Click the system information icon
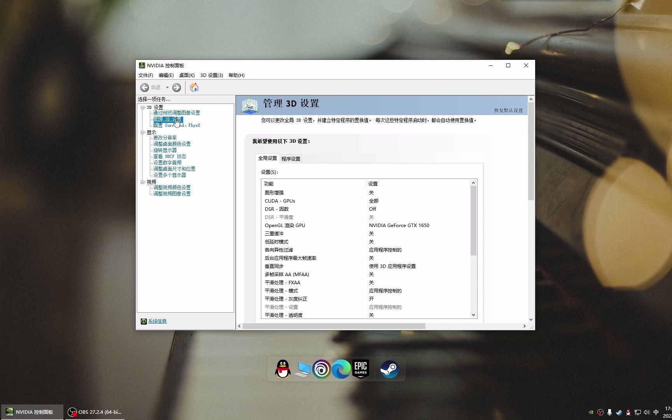 (x=143, y=321)
